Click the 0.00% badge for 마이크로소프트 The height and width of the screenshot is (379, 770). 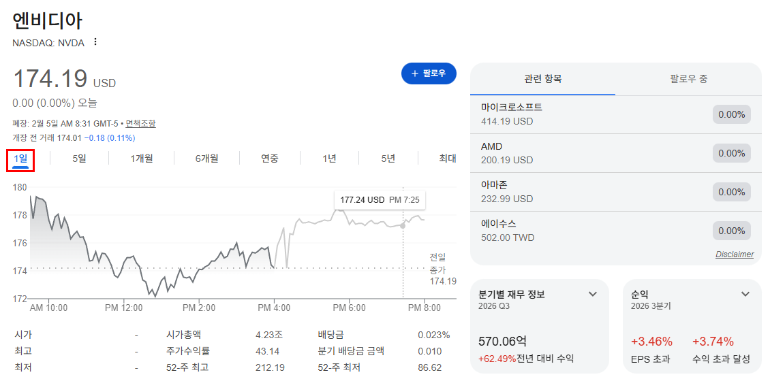click(x=732, y=115)
